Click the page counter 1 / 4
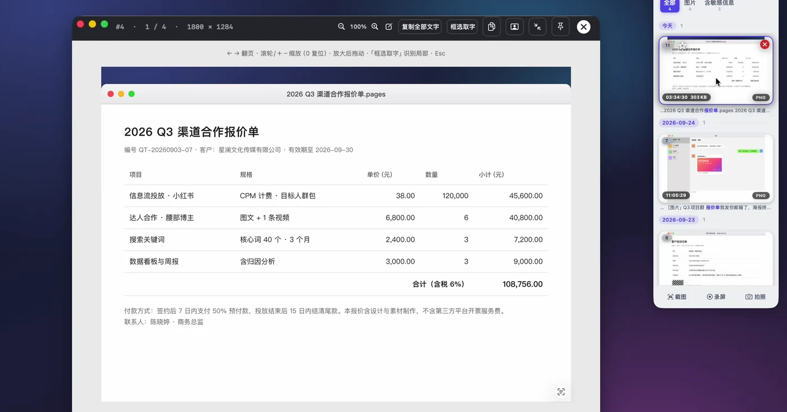Viewport: 787px width, 412px height. tap(156, 26)
